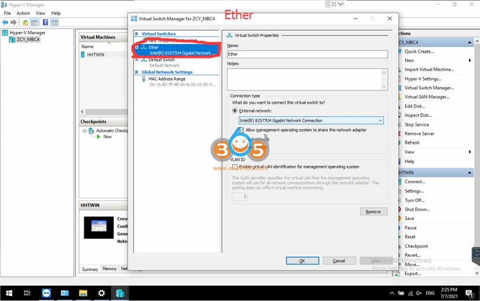Click the Name field containing Ether
The height and width of the screenshot is (301, 480).
point(307,54)
